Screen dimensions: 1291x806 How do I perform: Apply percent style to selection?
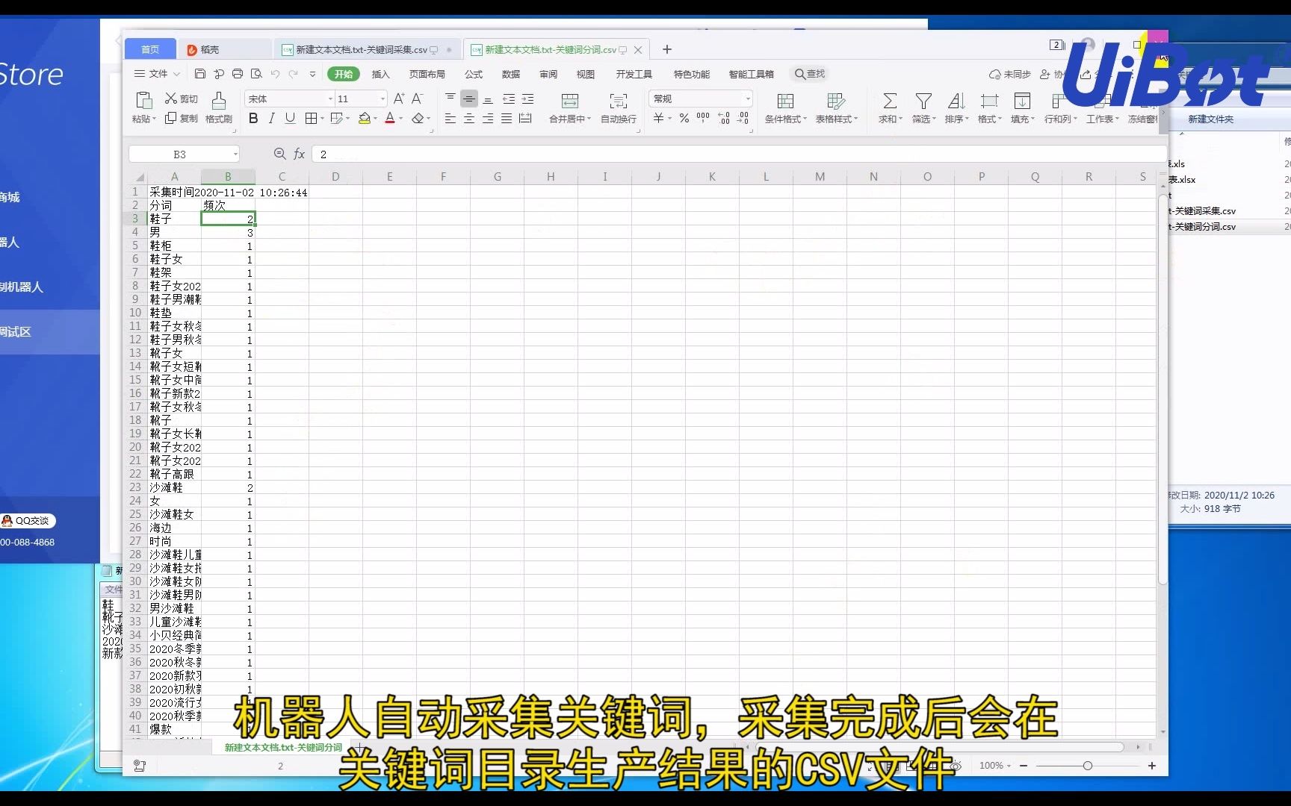(x=683, y=118)
